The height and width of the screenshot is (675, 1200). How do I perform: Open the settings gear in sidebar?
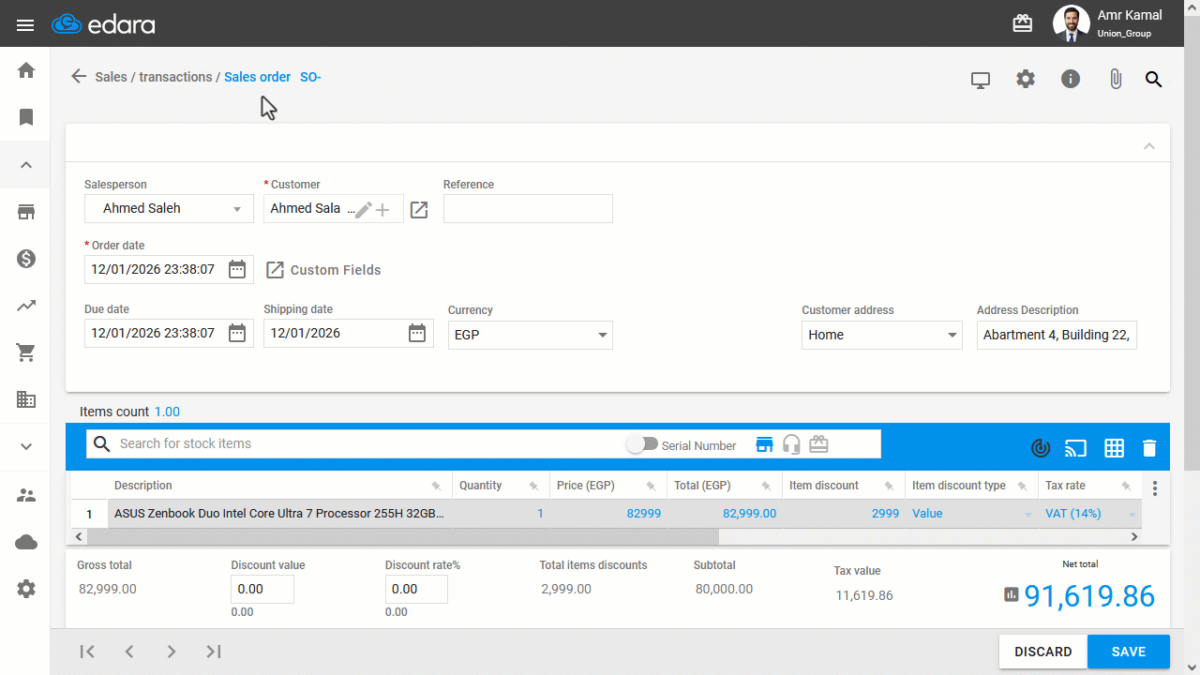point(26,589)
